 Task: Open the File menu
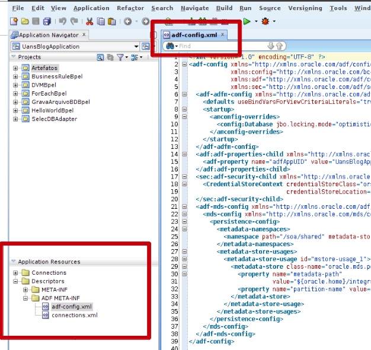point(18,8)
